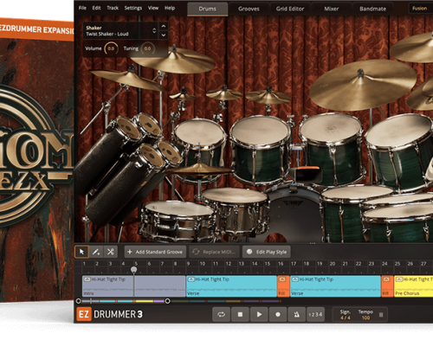Toggle loop playback button
This screenshot has height=346, width=433.
(221, 314)
